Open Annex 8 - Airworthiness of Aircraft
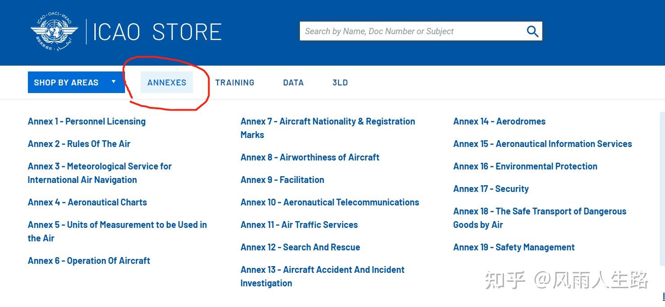 tap(310, 157)
